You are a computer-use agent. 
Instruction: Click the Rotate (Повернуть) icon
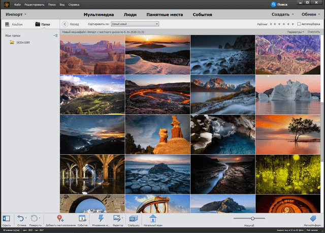(x=35, y=218)
